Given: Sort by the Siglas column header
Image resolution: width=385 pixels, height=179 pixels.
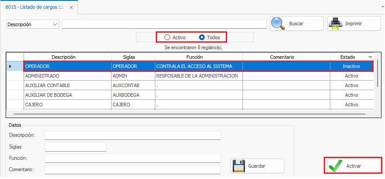Looking at the screenshot, I should tap(133, 57).
